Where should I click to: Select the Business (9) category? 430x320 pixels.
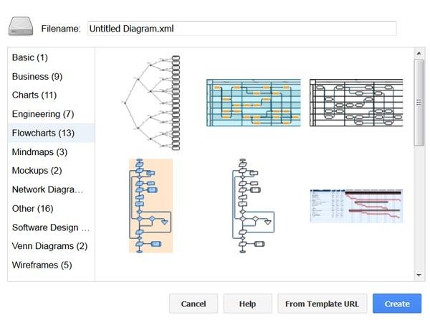[x=52, y=76]
